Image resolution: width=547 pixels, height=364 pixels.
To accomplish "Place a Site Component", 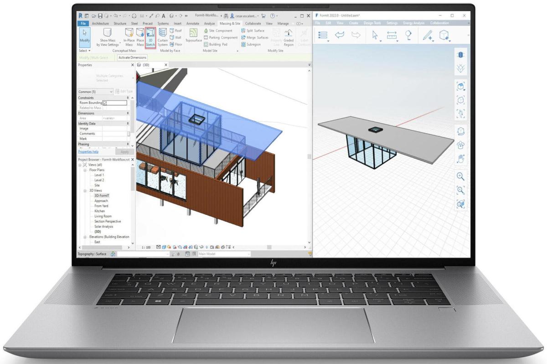I will 218,31.
